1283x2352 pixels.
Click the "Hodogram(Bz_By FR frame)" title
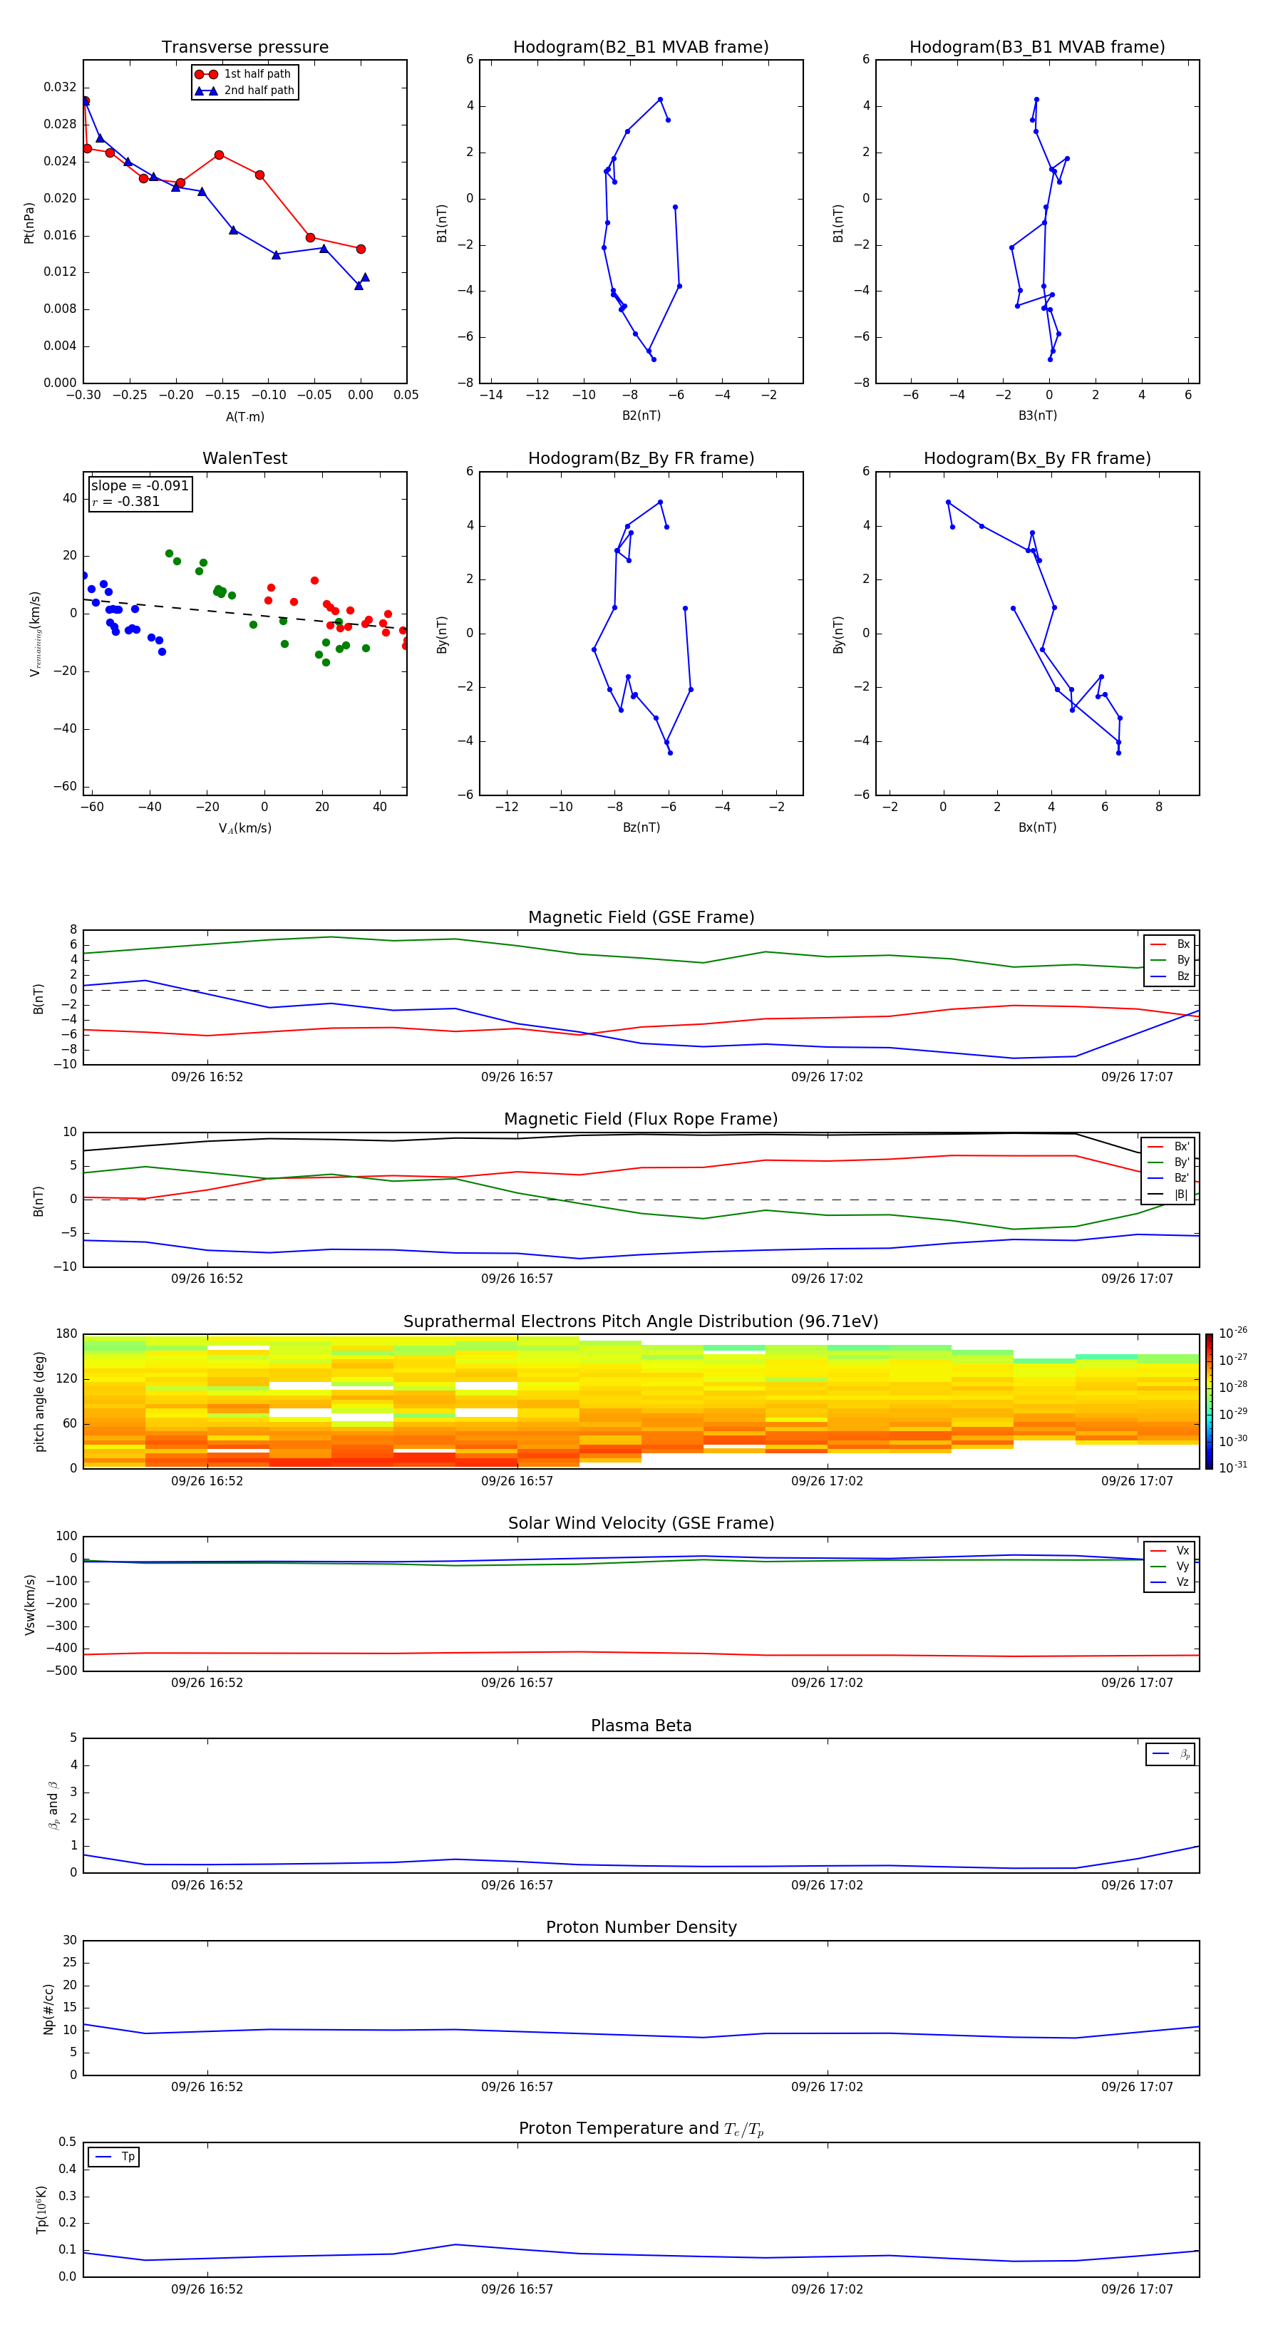tap(641, 458)
